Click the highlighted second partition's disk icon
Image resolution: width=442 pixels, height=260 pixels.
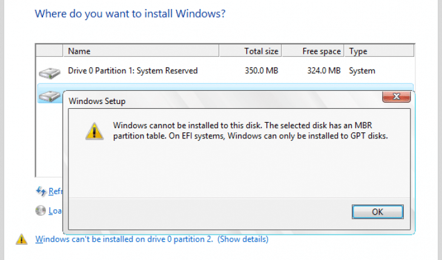[x=50, y=94]
